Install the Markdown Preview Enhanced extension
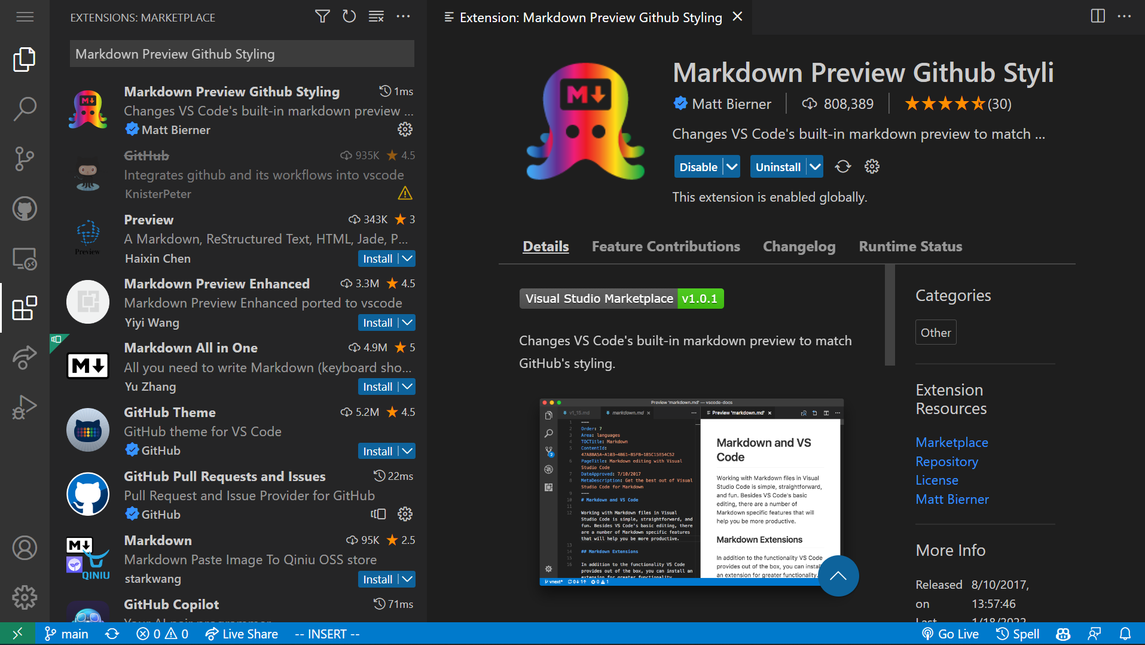1145x645 pixels. pyautogui.click(x=378, y=322)
